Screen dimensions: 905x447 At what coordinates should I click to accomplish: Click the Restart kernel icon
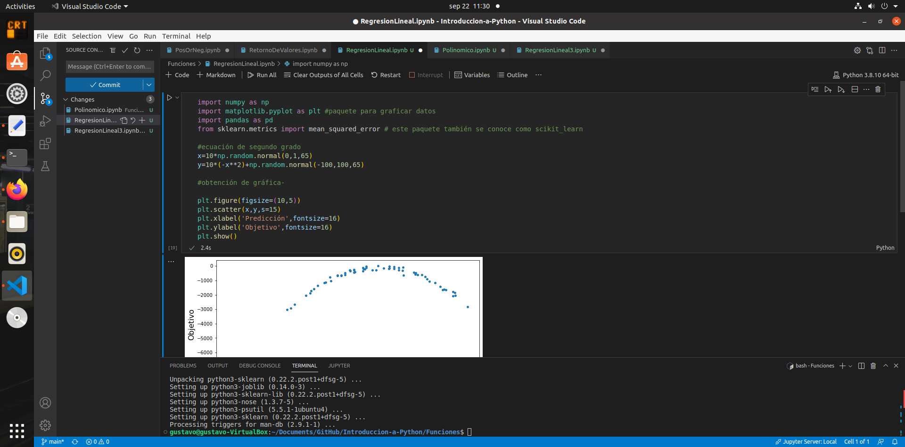click(386, 75)
